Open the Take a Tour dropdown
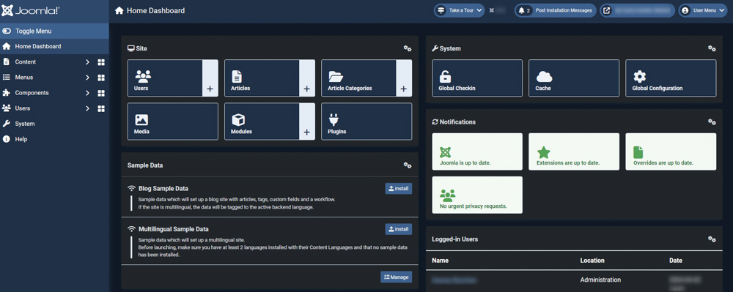Screen dimensions: 733x292 click(x=459, y=10)
